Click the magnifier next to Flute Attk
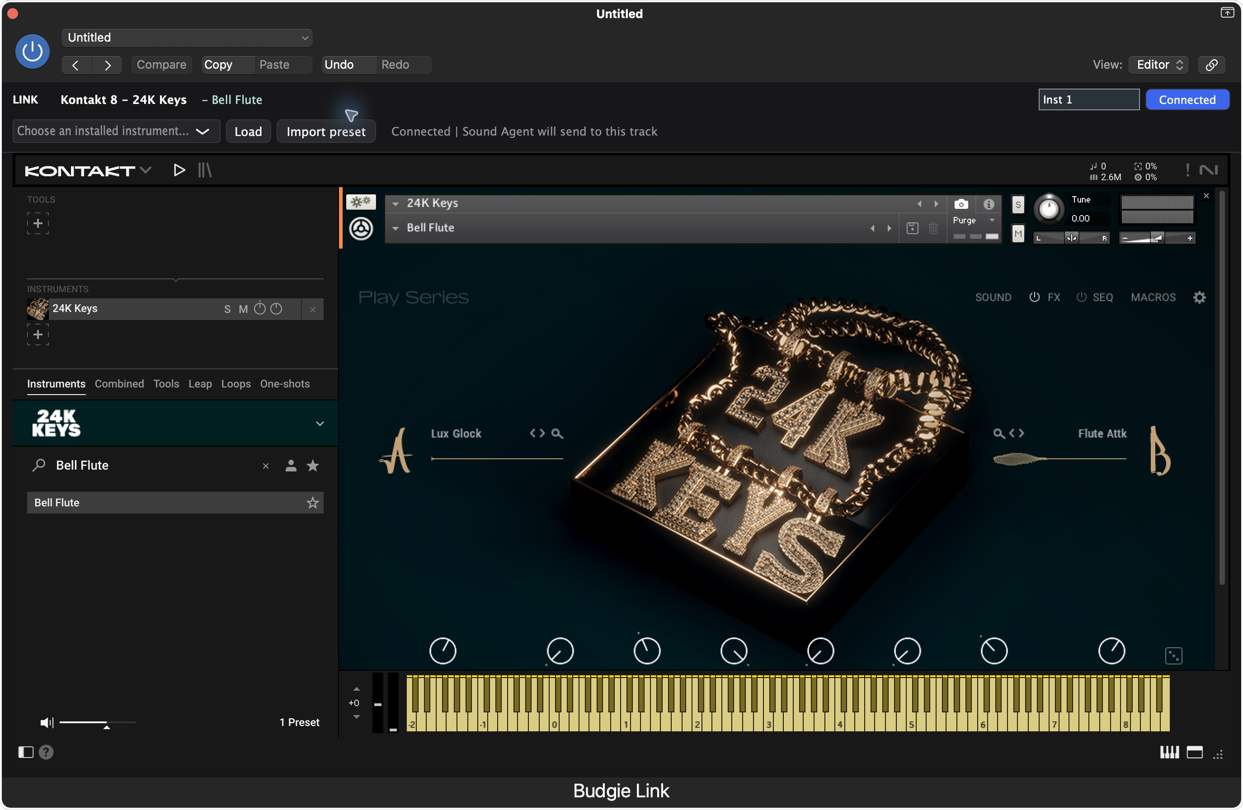 (998, 433)
